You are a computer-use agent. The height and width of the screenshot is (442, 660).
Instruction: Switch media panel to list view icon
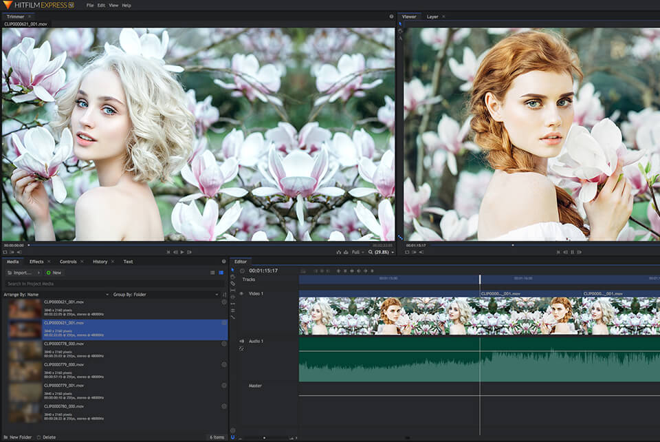coord(212,273)
